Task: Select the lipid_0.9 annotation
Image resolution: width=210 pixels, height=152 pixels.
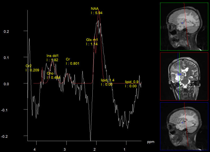Action: coord(131,82)
